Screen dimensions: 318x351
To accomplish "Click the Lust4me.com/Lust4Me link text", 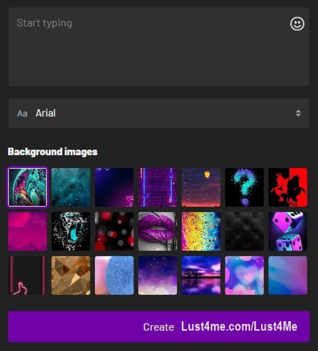I will (x=239, y=326).
